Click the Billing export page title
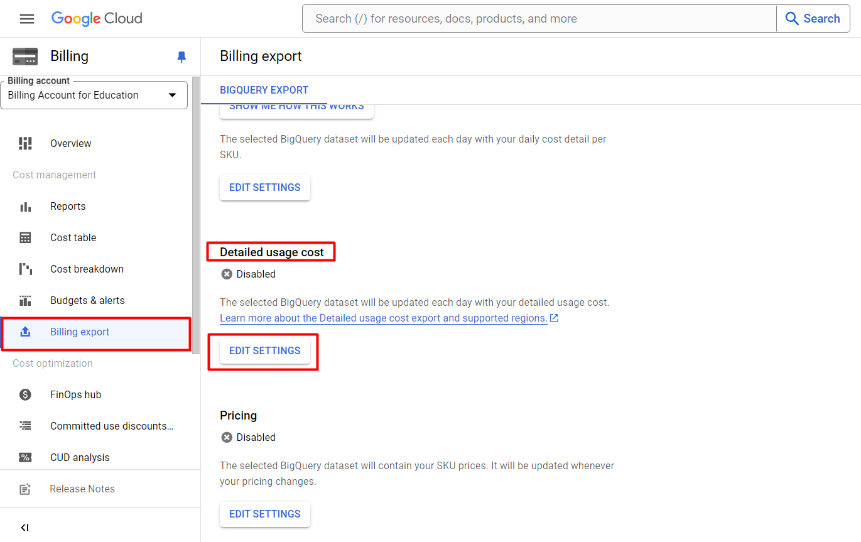 tap(261, 56)
